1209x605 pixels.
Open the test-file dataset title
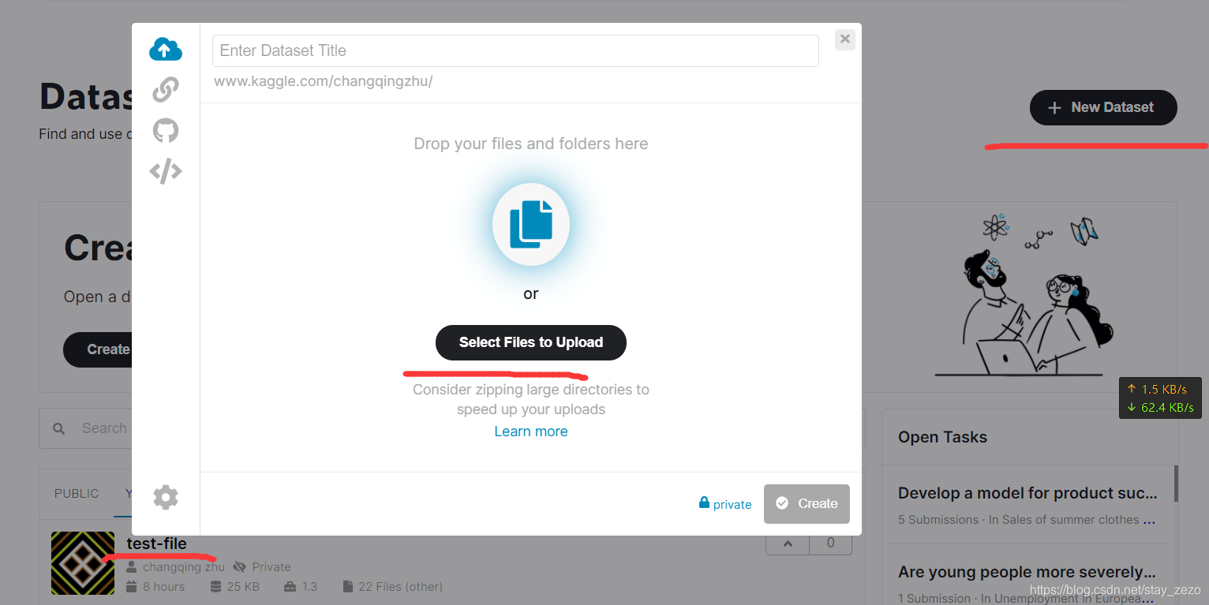click(x=156, y=543)
